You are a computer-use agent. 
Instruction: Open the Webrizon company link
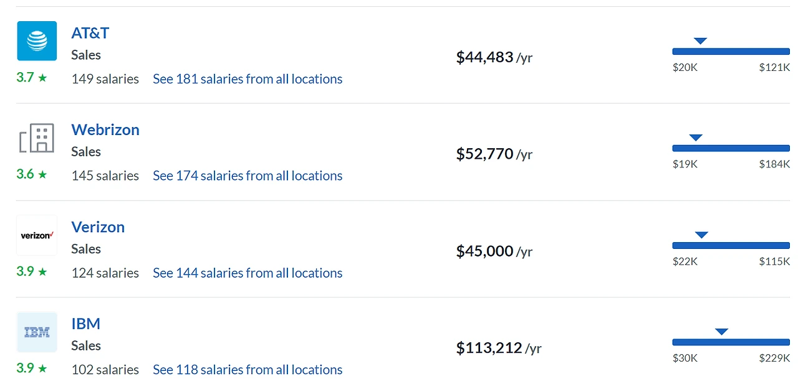click(x=105, y=130)
